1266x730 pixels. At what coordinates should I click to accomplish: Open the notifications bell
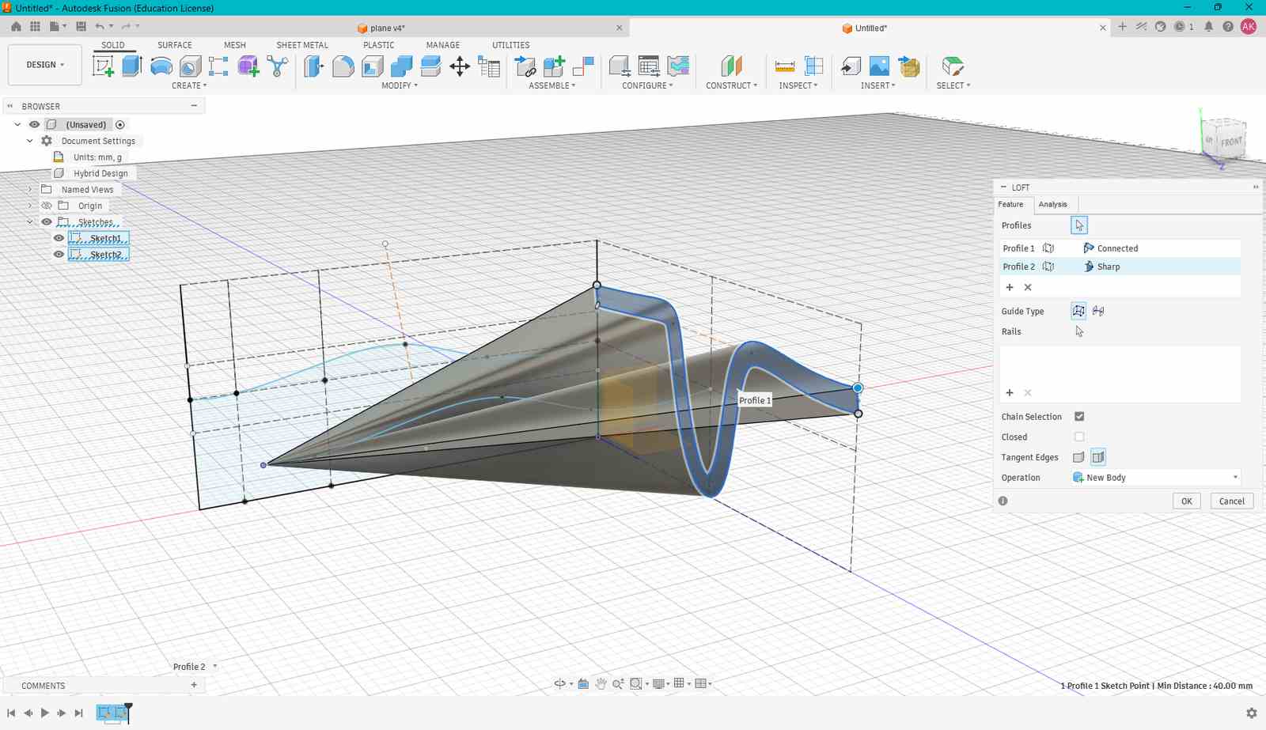pos(1208,27)
